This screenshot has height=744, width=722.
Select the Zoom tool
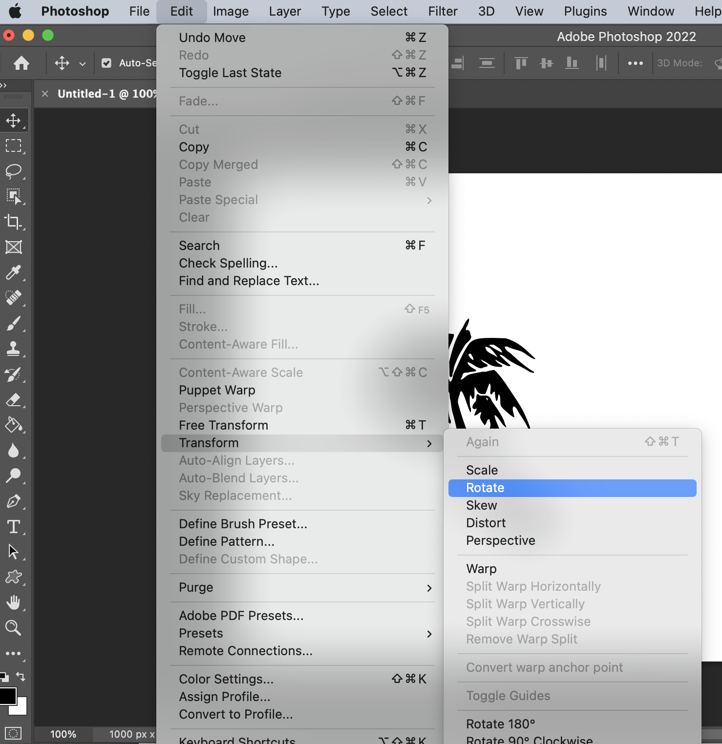click(x=14, y=628)
